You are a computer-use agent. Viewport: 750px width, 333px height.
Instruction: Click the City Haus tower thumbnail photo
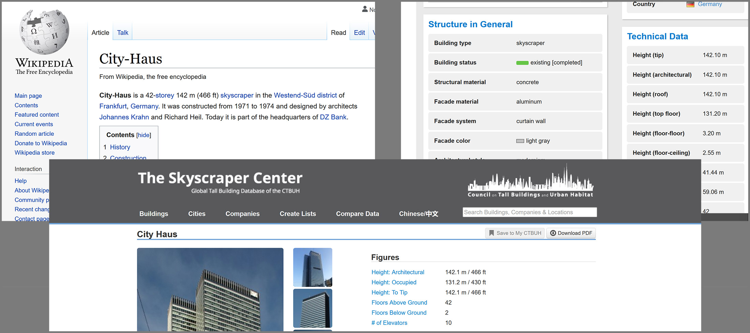(x=312, y=267)
